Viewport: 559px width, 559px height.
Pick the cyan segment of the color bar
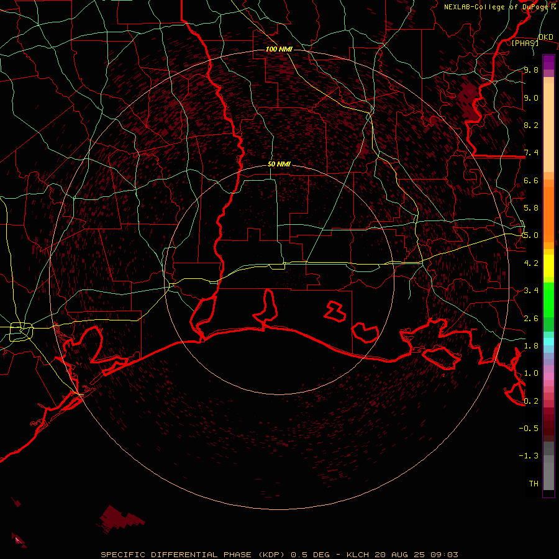(x=548, y=342)
